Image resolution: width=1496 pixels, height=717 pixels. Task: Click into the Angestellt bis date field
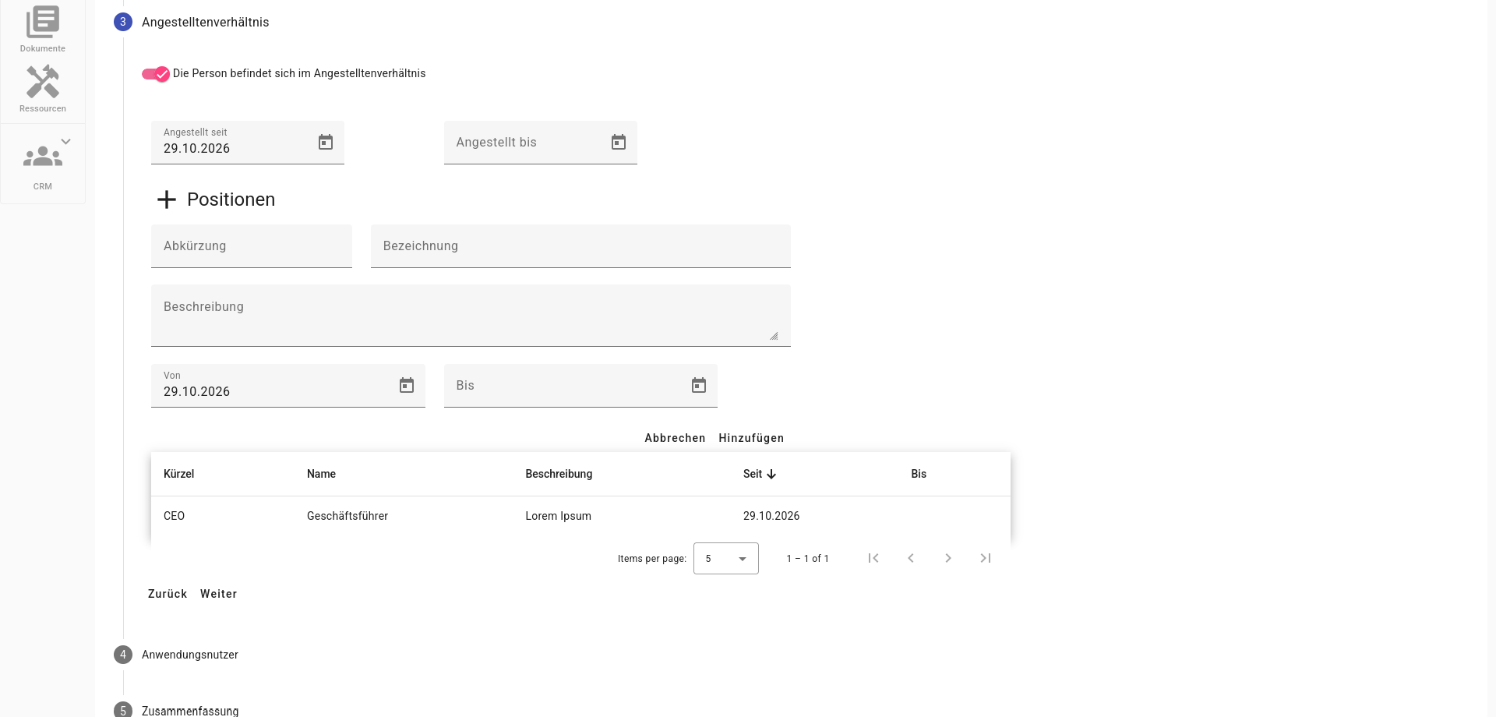[541, 143]
